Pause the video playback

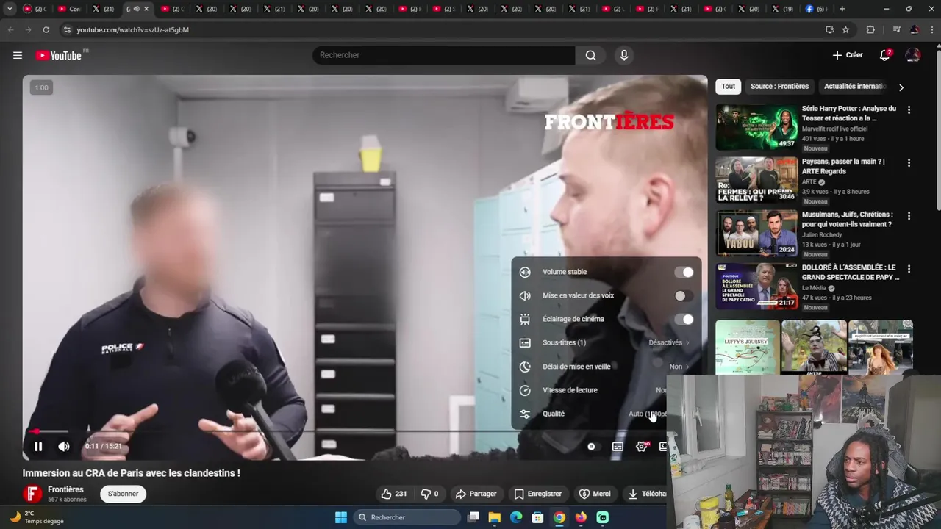point(38,446)
